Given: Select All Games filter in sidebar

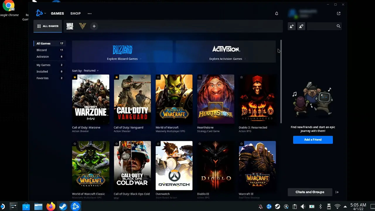Looking at the screenshot, I should pyautogui.click(x=50, y=43).
